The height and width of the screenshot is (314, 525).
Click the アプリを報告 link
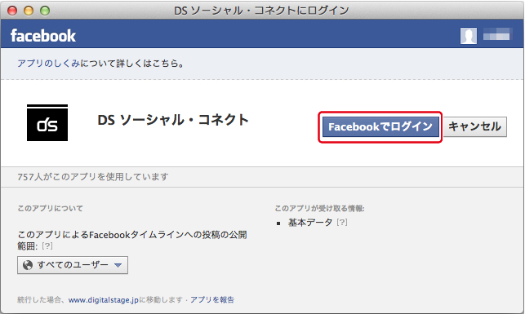(212, 299)
